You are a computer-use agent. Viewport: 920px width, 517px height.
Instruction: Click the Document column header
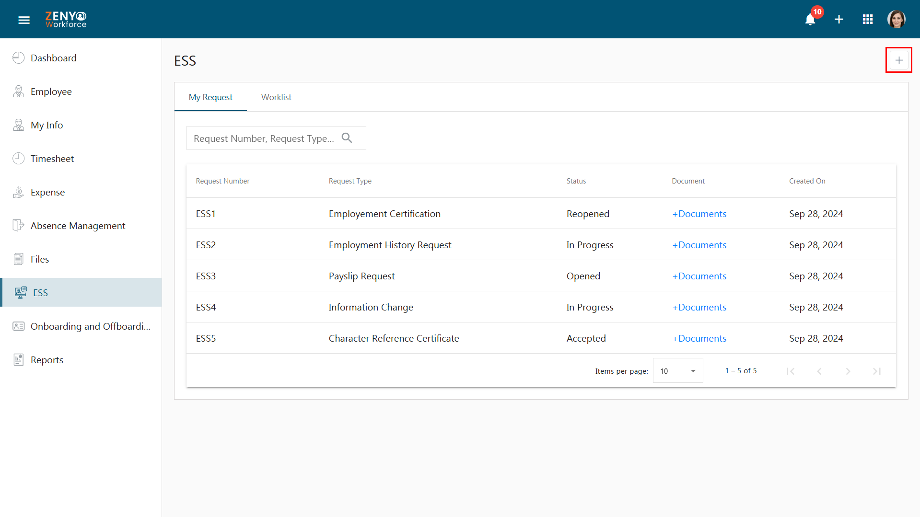coord(688,181)
